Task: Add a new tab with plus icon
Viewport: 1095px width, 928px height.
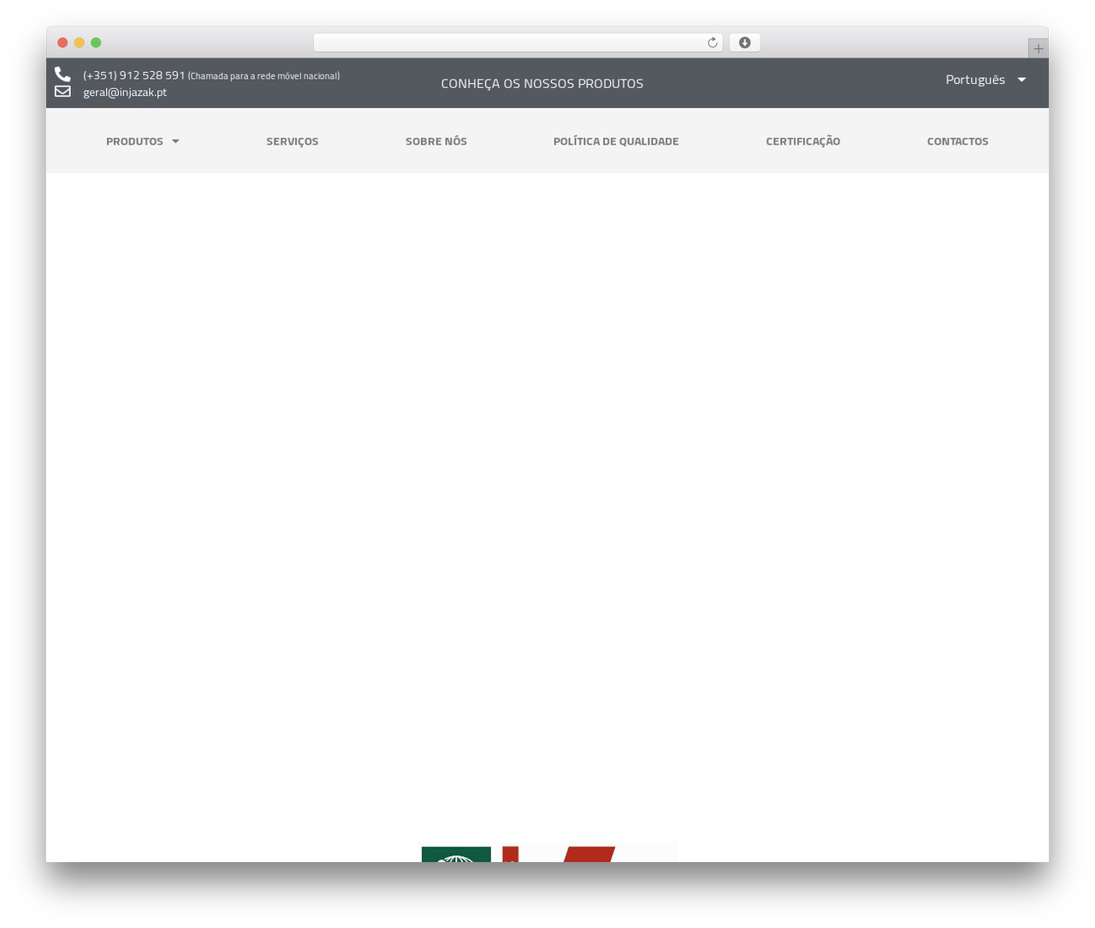Action: (1038, 49)
